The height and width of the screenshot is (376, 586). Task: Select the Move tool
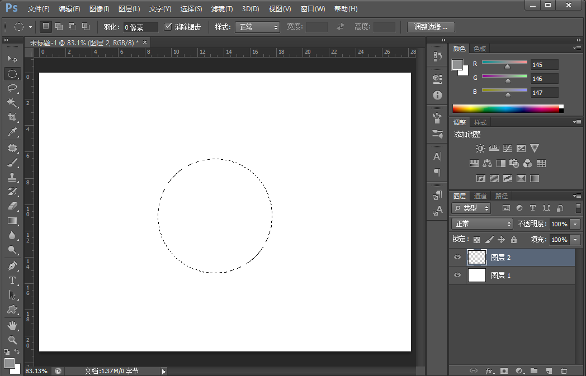pyautogui.click(x=12, y=59)
